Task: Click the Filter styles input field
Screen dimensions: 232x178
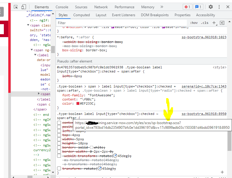Action: click(x=121, y=23)
